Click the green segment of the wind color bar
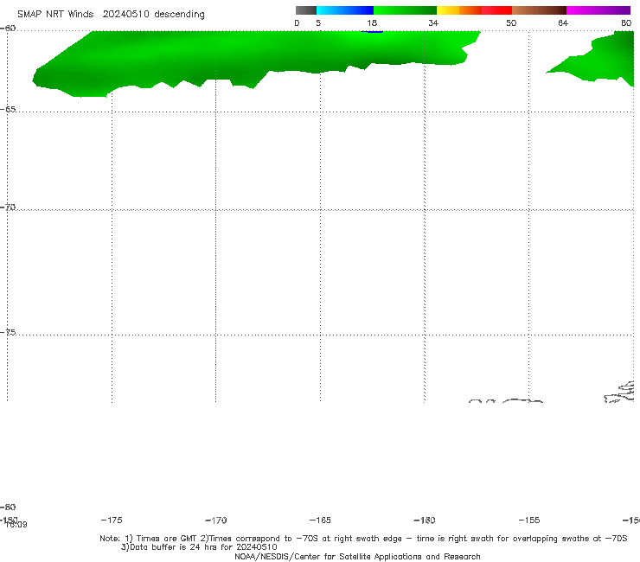 pos(405,10)
